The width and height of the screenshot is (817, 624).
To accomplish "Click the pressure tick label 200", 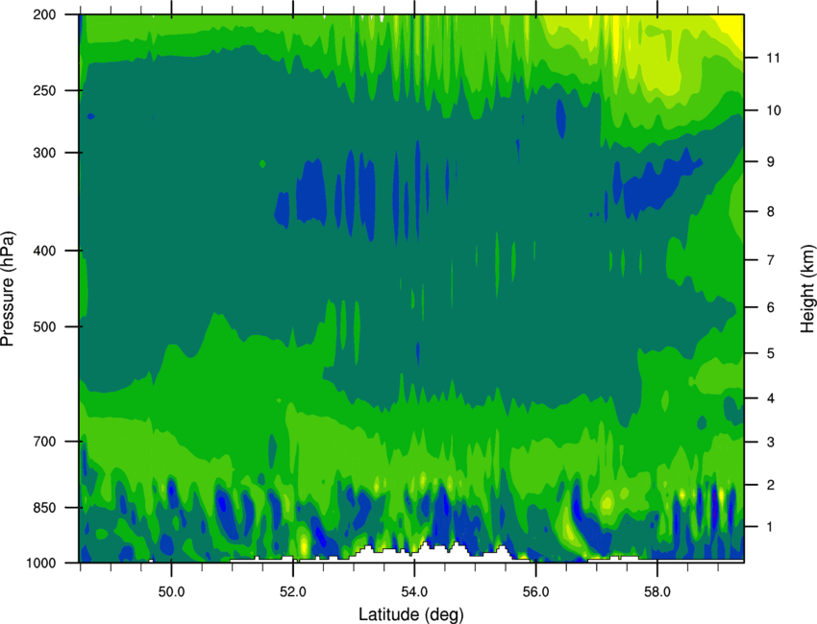I will (45, 14).
